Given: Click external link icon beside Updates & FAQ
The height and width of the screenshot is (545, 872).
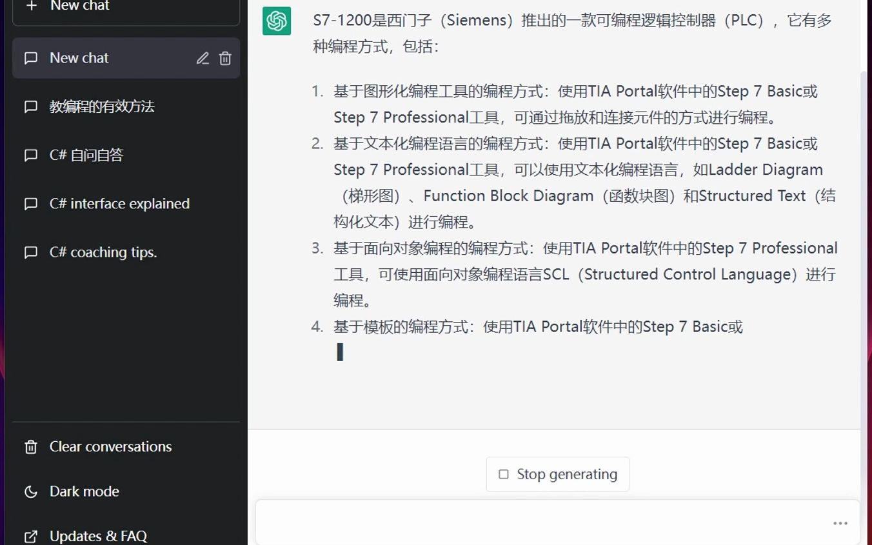Looking at the screenshot, I should point(30,537).
